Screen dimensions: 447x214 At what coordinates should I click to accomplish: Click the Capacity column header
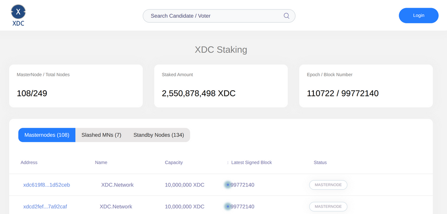174,163
